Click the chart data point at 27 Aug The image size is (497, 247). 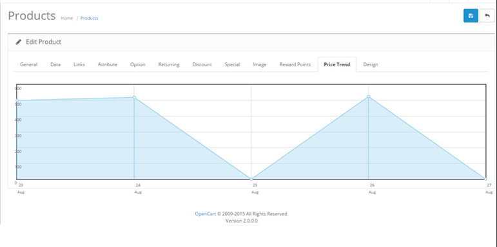[485, 179]
